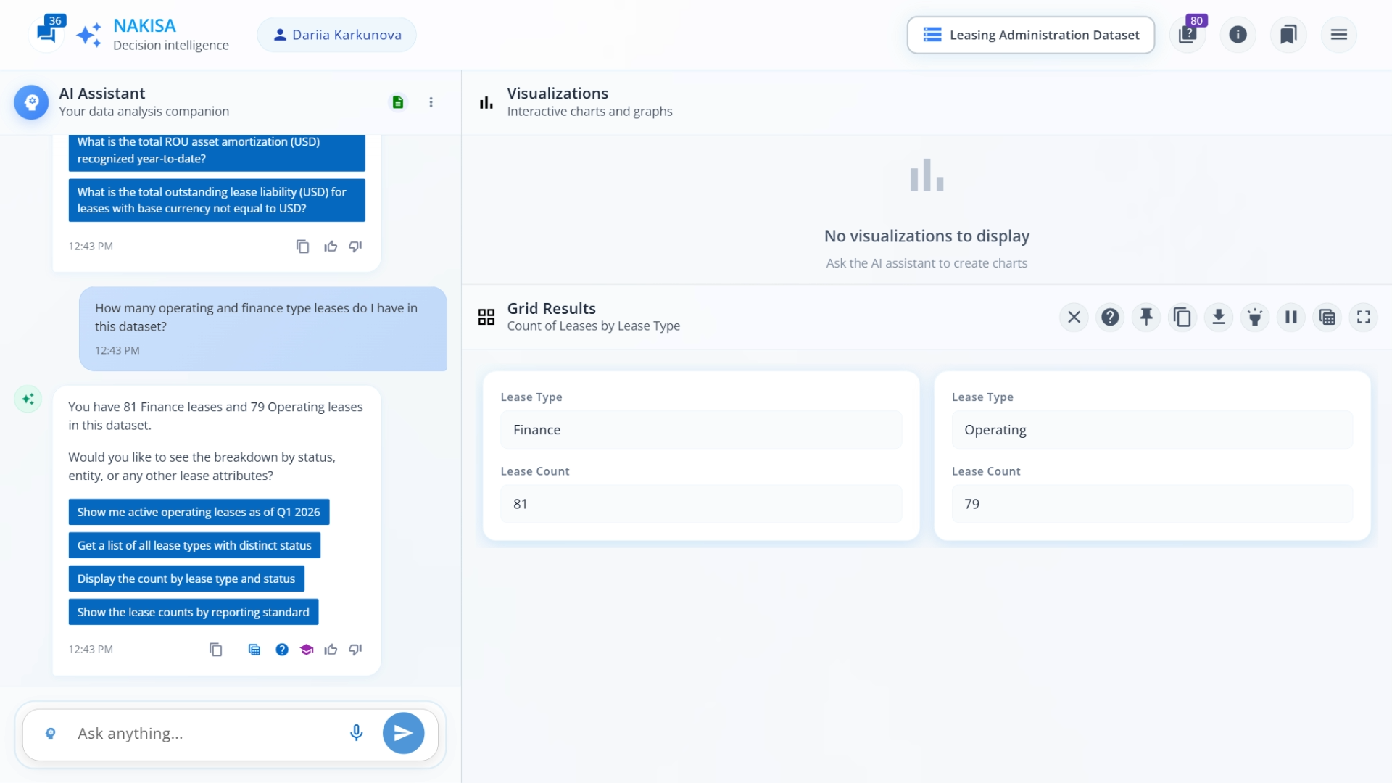The height and width of the screenshot is (783, 1392).
Task: Open AI Assistant three-dot options menu
Action: (431, 102)
